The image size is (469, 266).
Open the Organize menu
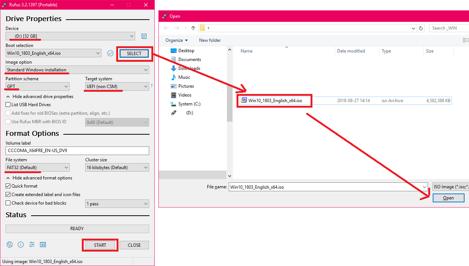tap(177, 40)
